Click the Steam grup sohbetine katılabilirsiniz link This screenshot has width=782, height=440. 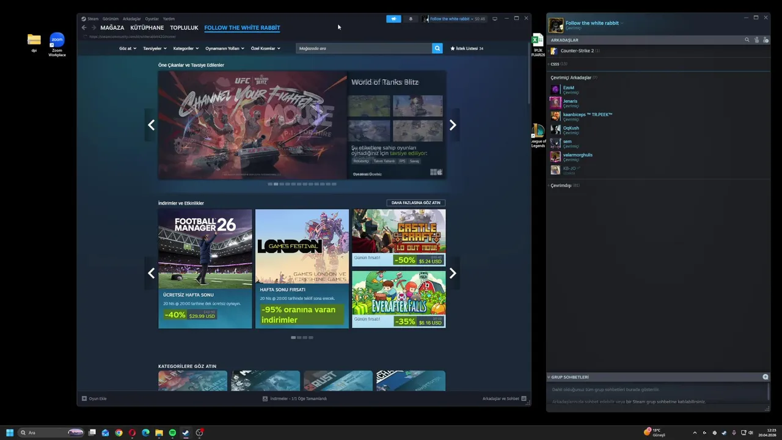[666, 402]
